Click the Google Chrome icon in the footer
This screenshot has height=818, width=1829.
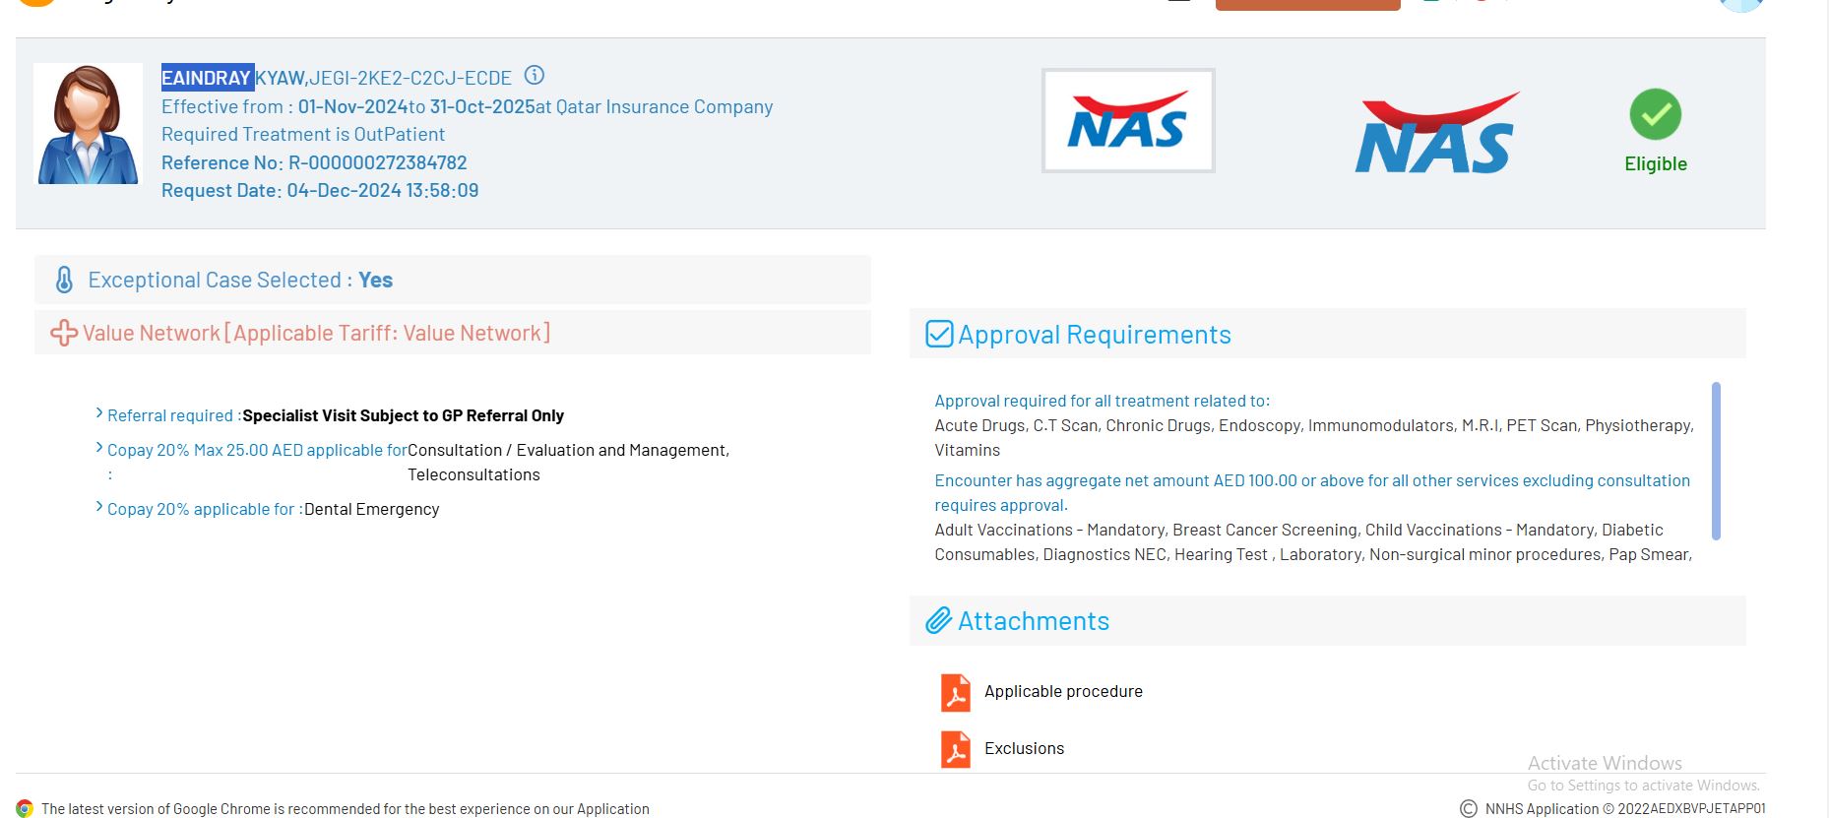point(25,808)
